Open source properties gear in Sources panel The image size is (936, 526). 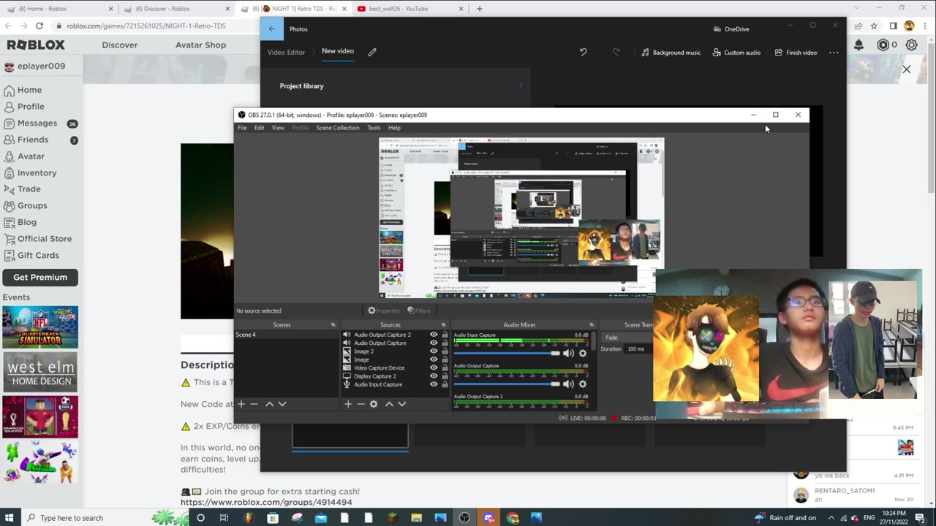coord(374,404)
